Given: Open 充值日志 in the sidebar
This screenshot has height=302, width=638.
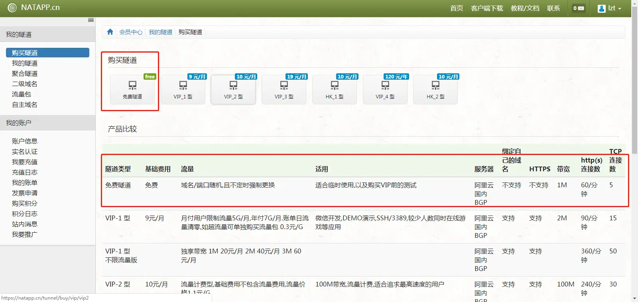Looking at the screenshot, I should [x=25, y=172].
